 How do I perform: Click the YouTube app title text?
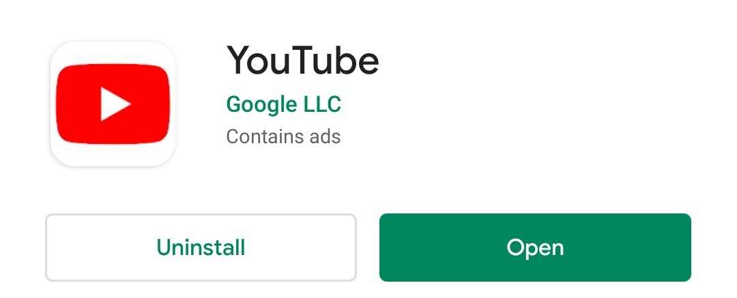pyautogui.click(x=303, y=61)
